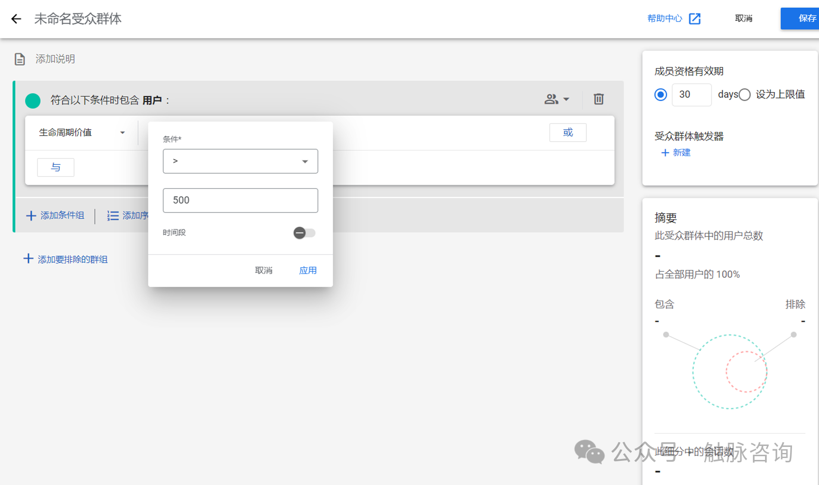Click 添加条件组 link
Screen dimensions: 819x485
click(62, 216)
